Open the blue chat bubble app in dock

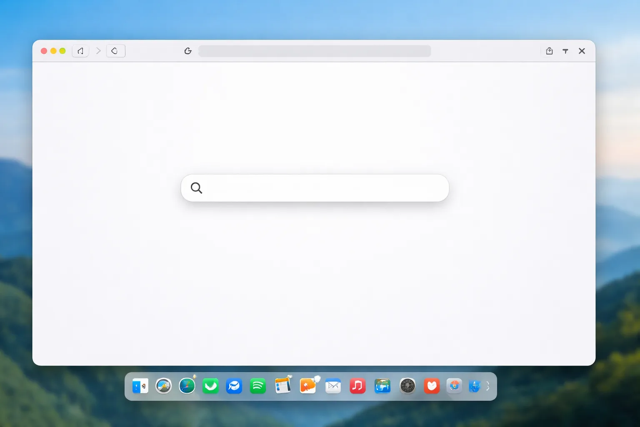[x=234, y=386]
